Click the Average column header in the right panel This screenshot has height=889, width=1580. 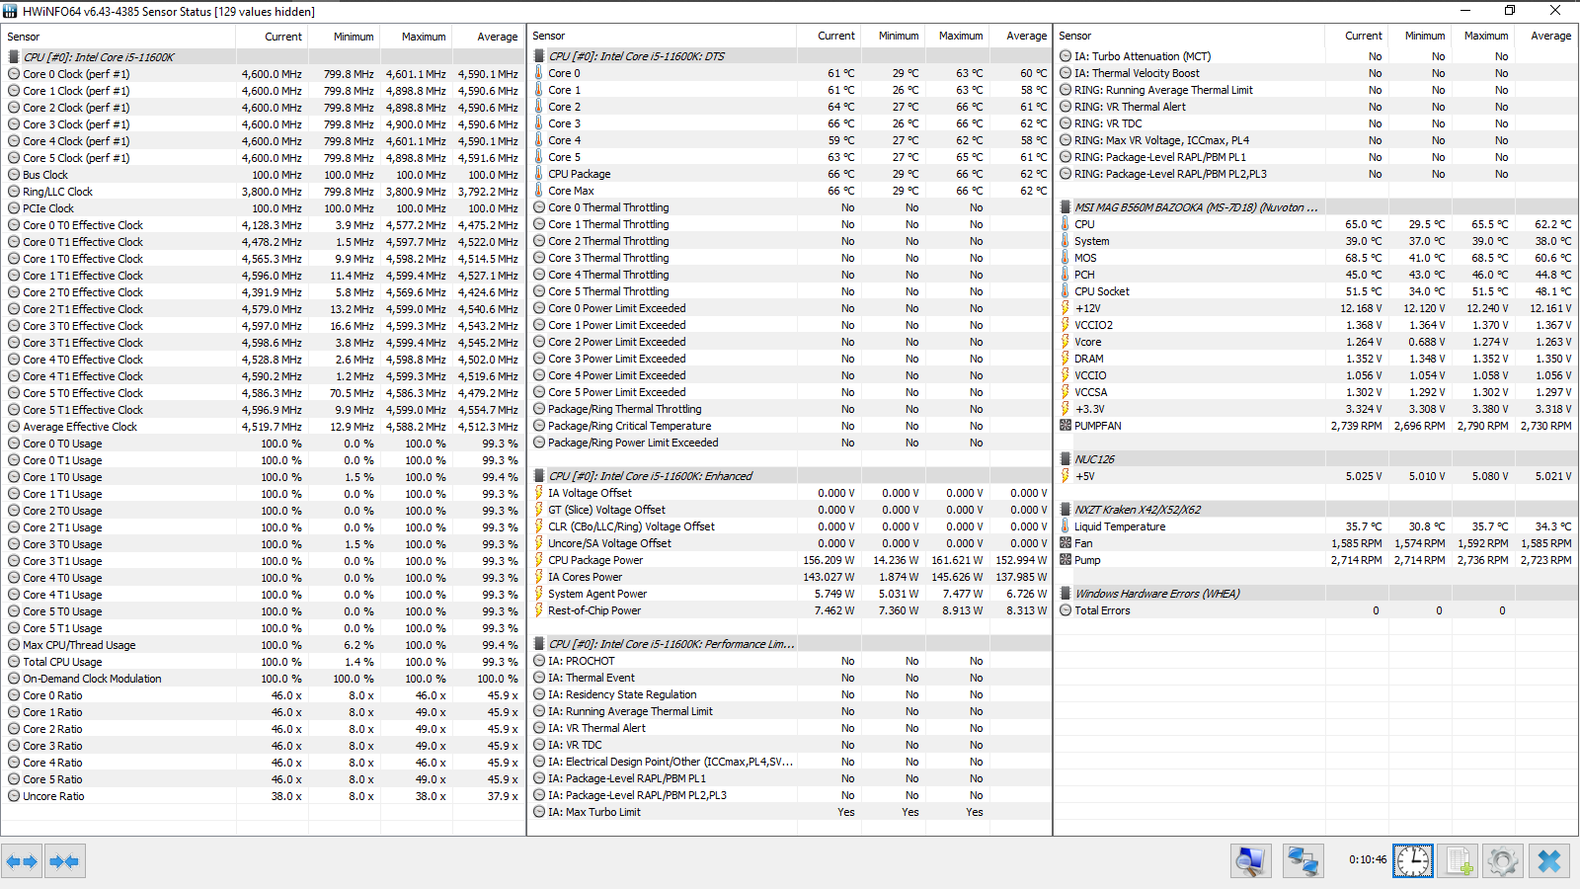click(x=1546, y=36)
